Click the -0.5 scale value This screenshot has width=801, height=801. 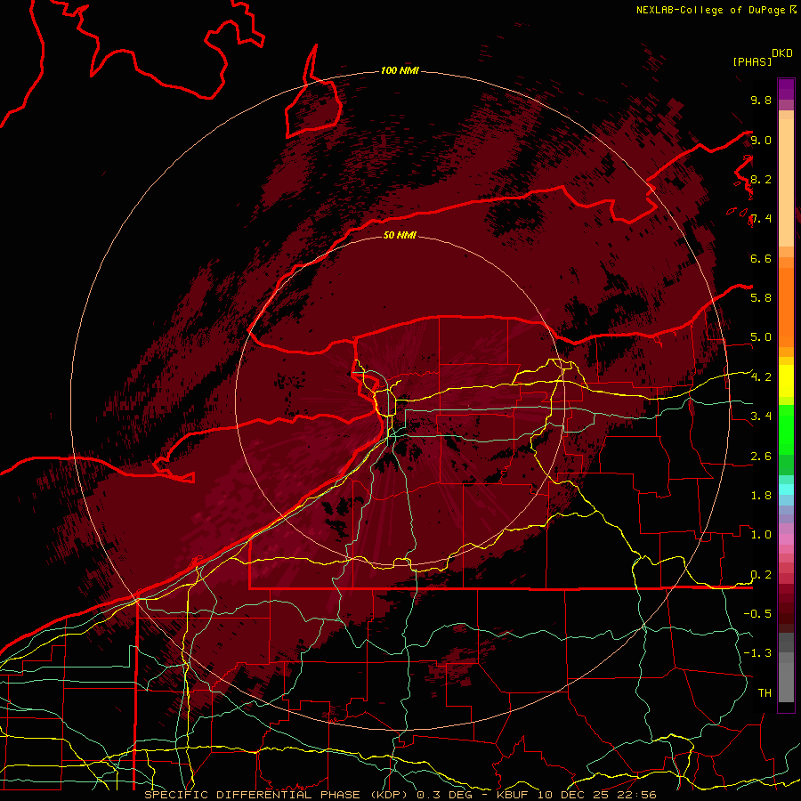tap(757, 614)
